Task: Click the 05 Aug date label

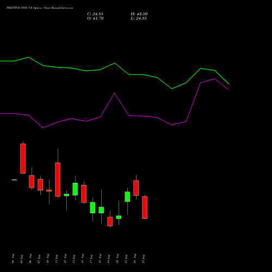Action: (x=22, y=258)
